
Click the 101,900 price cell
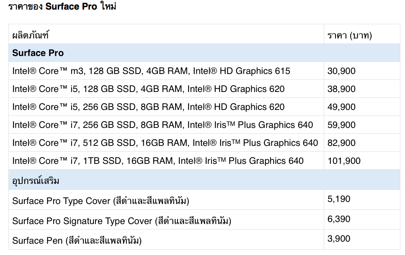click(x=344, y=161)
